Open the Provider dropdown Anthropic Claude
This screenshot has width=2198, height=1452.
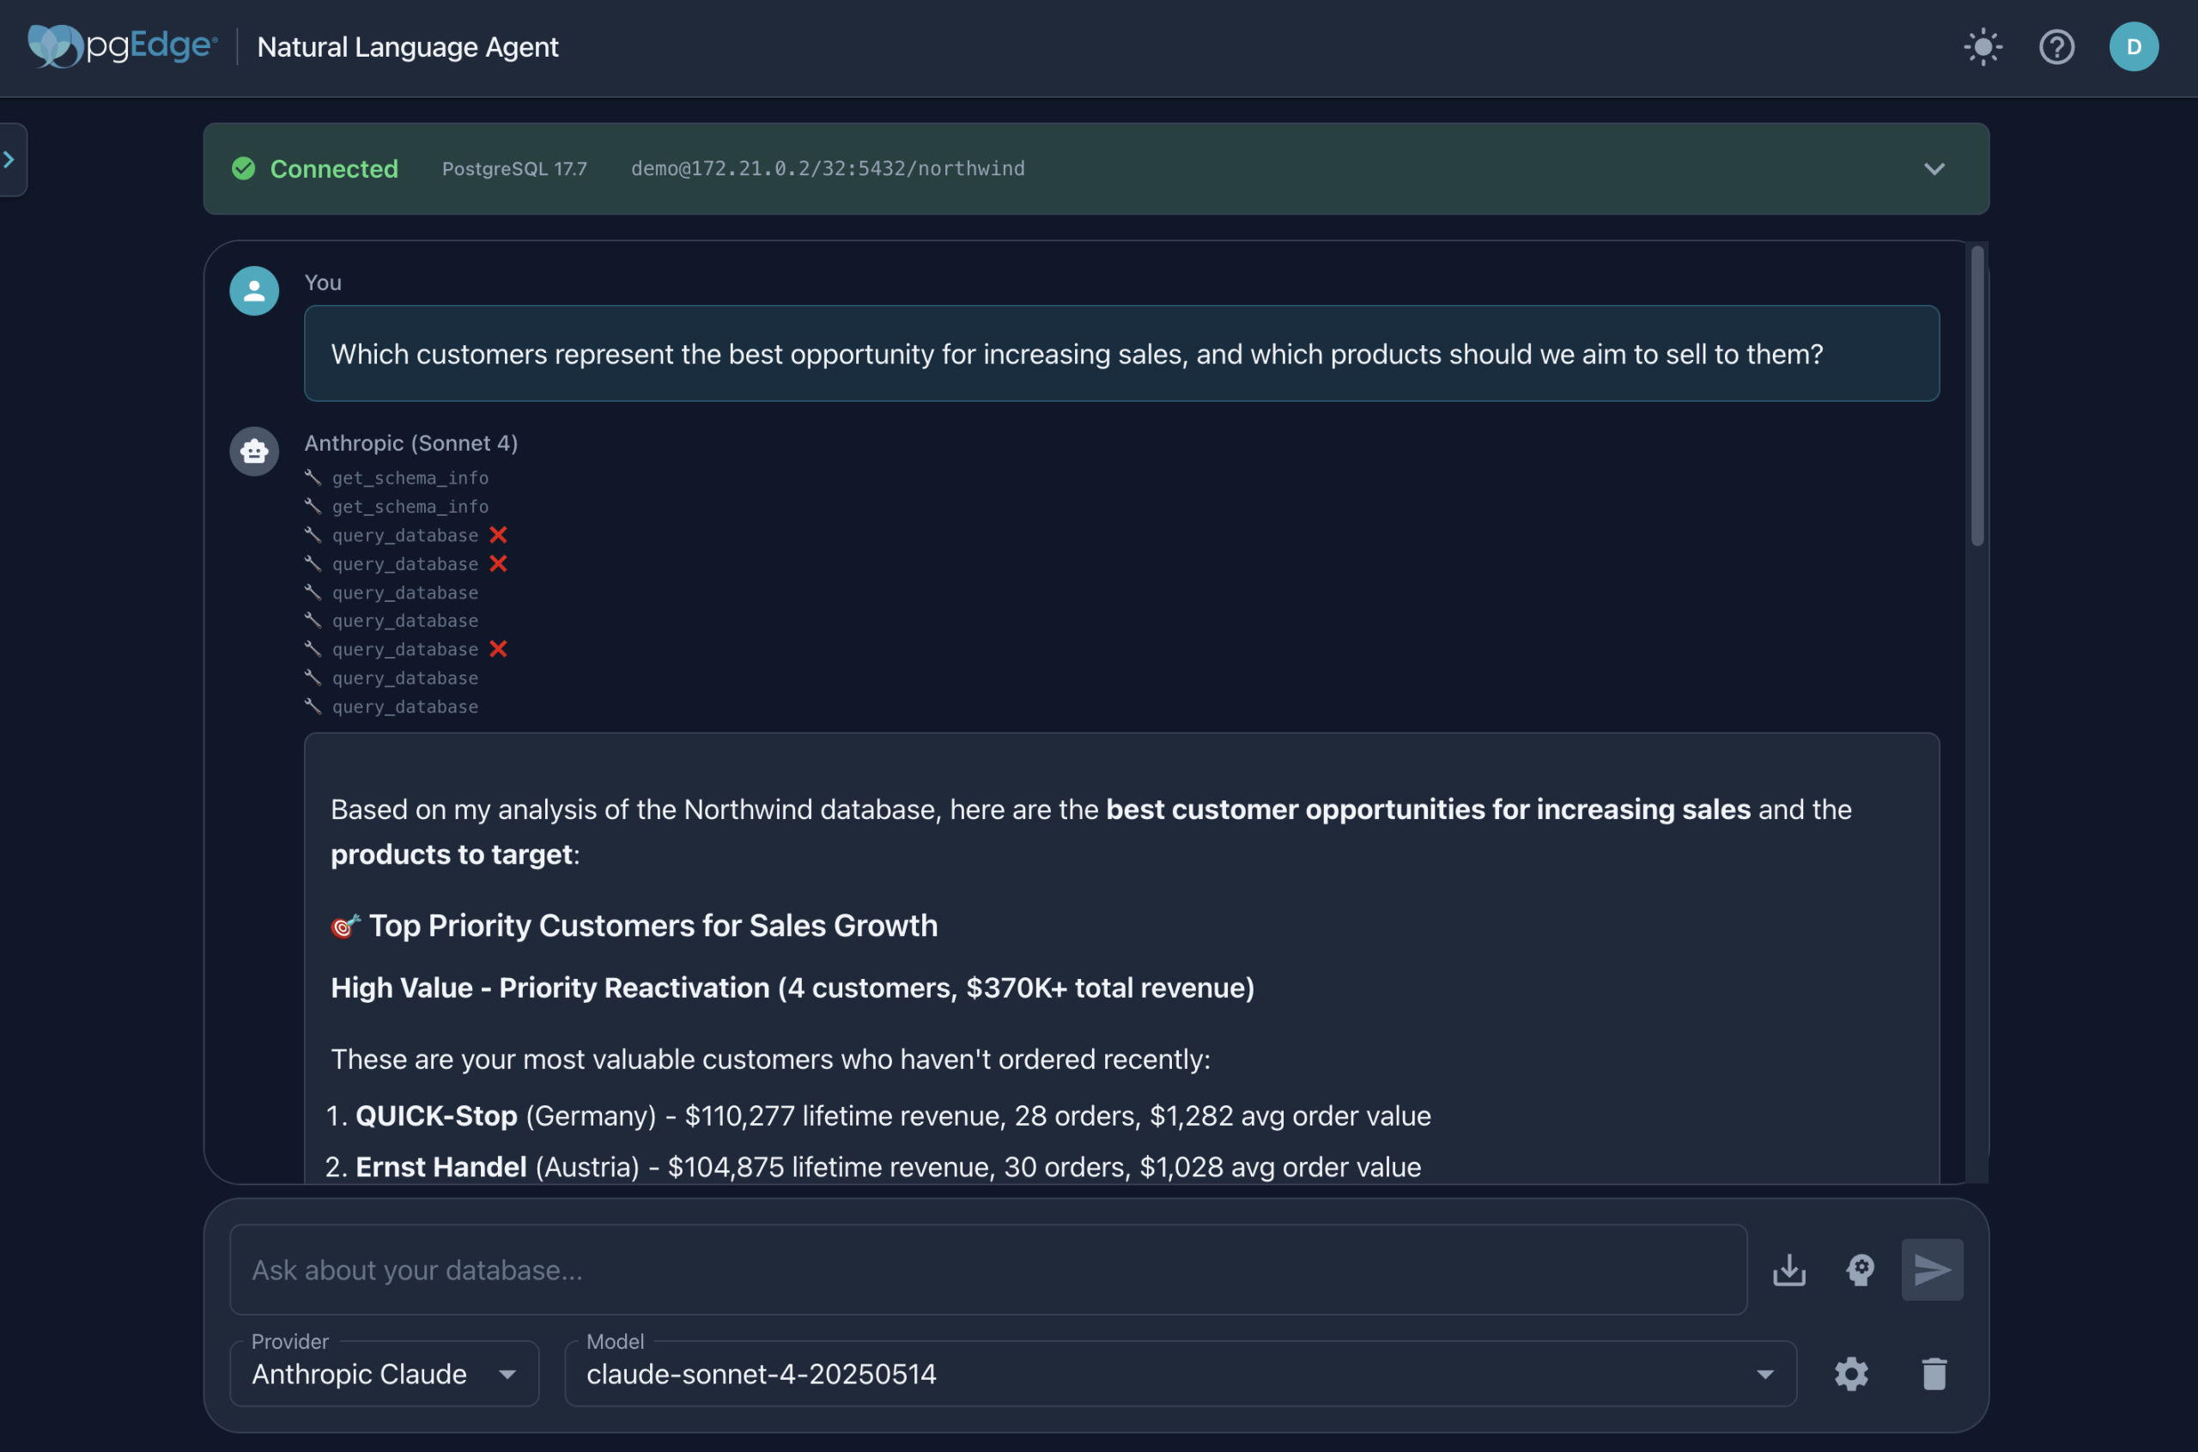tap(383, 1373)
